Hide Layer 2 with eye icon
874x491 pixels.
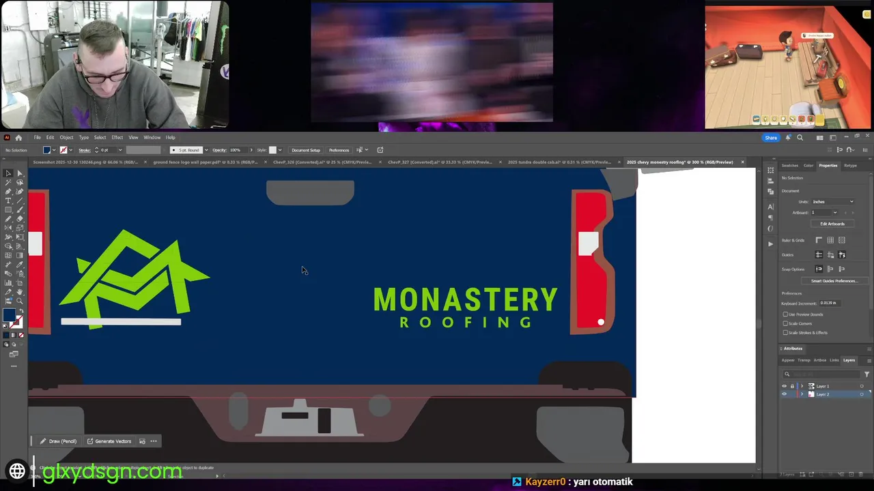click(x=784, y=394)
